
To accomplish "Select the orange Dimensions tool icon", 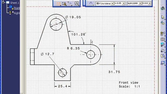I will 58,3.
